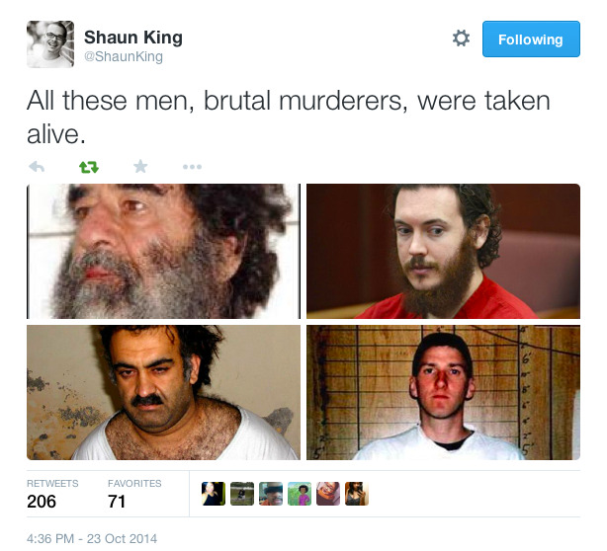Open the cartoon avatar on green background

(300, 494)
